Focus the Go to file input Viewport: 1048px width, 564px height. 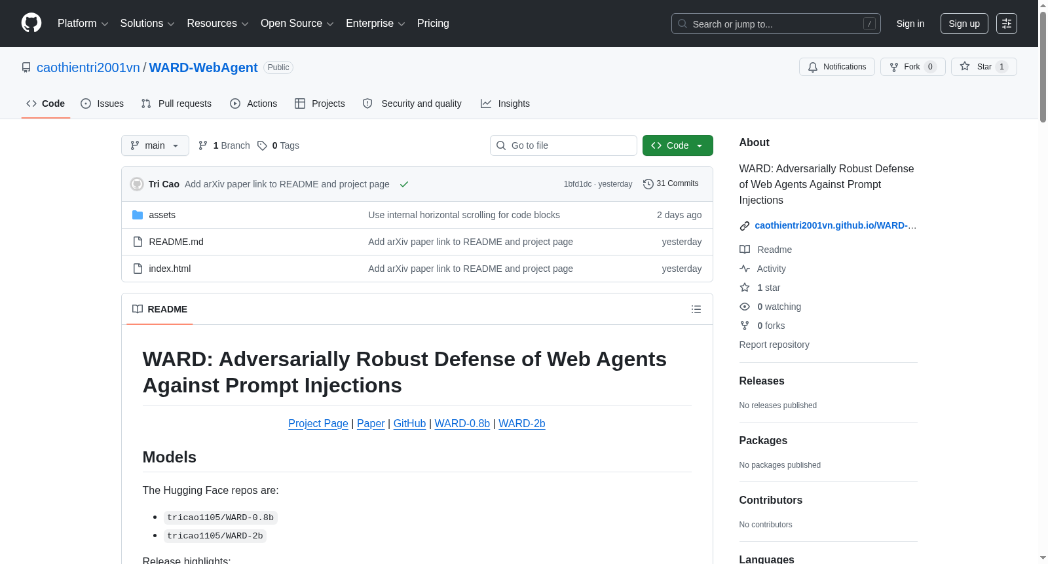[x=563, y=145]
